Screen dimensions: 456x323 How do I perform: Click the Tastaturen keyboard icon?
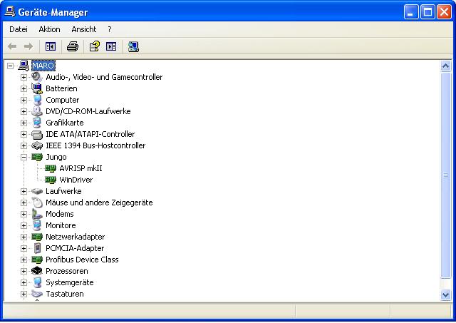click(x=37, y=294)
